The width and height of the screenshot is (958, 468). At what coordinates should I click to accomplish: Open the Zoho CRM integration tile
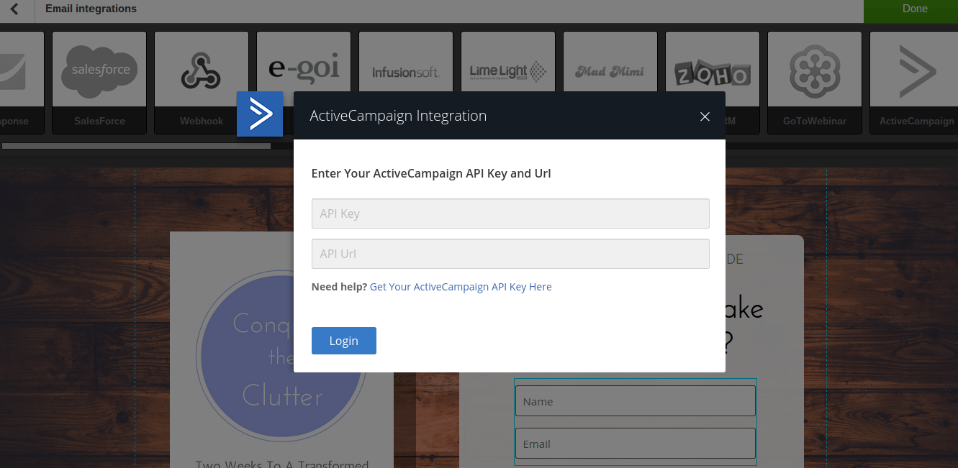(713, 63)
